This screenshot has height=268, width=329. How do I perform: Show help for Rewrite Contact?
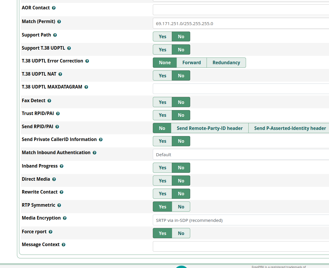point(61,192)
